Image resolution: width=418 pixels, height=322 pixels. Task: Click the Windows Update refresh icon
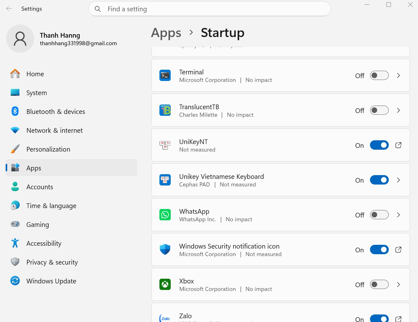tap(15, 281)
